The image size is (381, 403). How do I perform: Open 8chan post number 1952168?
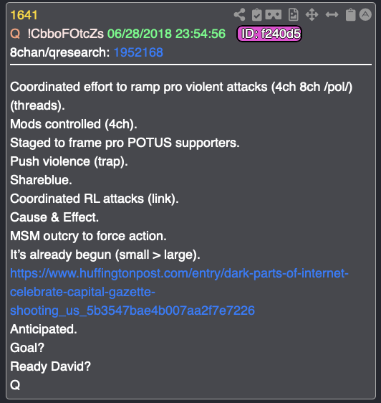tap(138, 52)
